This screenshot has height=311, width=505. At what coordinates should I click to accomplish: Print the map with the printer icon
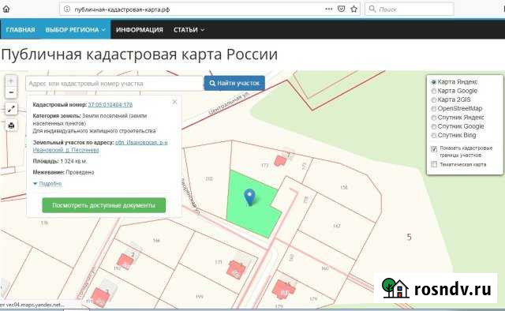coord(11,126)
